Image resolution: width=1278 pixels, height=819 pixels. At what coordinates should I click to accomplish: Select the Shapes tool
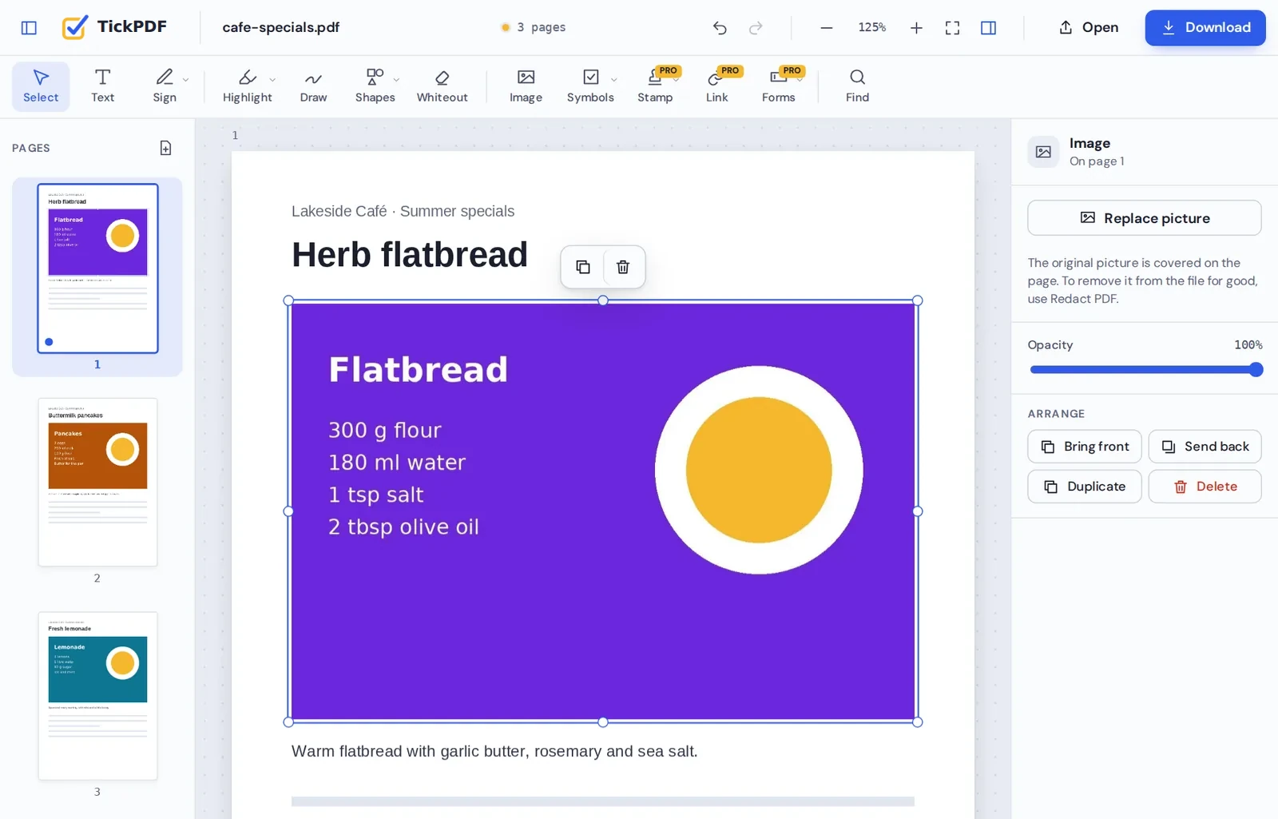[375, 86]
